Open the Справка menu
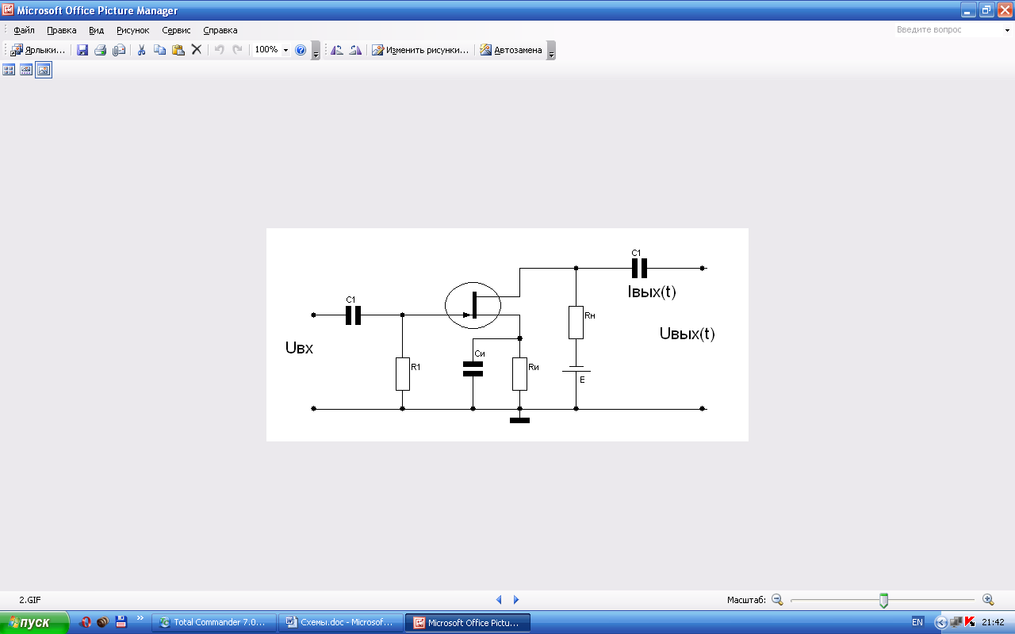 [x=220, y=30]
